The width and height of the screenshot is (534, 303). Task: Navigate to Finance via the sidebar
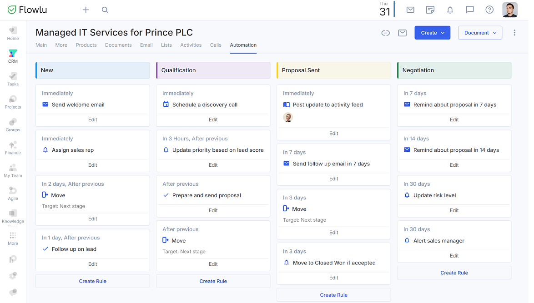coord(13,146)
